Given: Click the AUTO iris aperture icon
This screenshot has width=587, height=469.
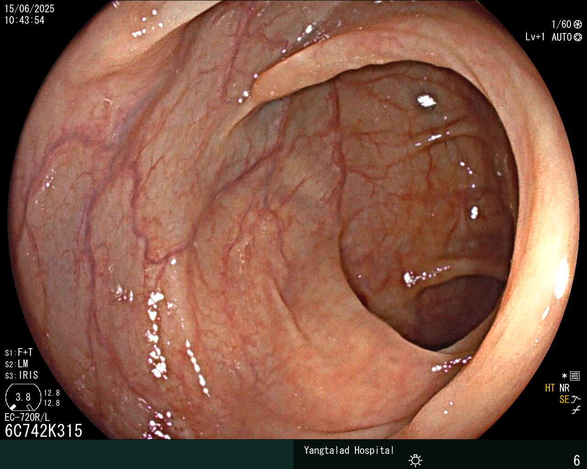Looking at the screenshot, I should tap(578, 37).
